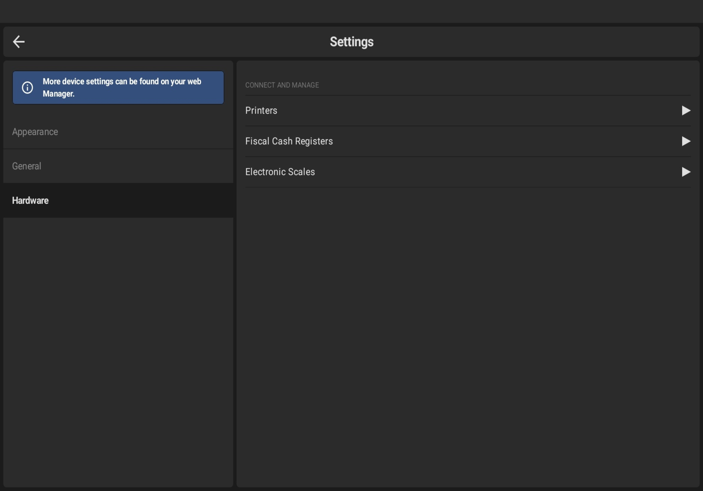The image size is (703, 491).
Task: Select the Electronic Scales label text
Action: [280, 172]
